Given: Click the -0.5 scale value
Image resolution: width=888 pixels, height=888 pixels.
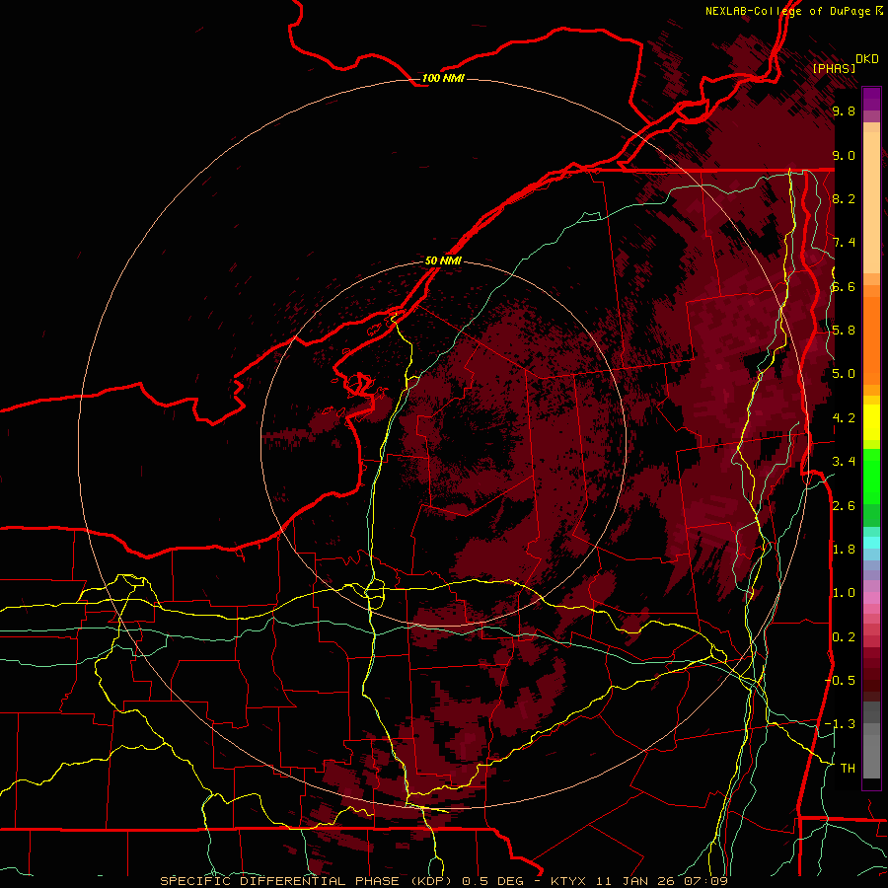Looking at the screenshot, I should point(841,681).
